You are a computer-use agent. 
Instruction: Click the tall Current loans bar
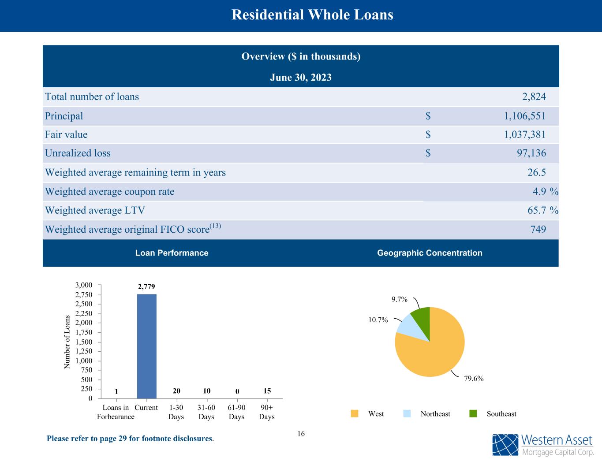coord(146,346)
